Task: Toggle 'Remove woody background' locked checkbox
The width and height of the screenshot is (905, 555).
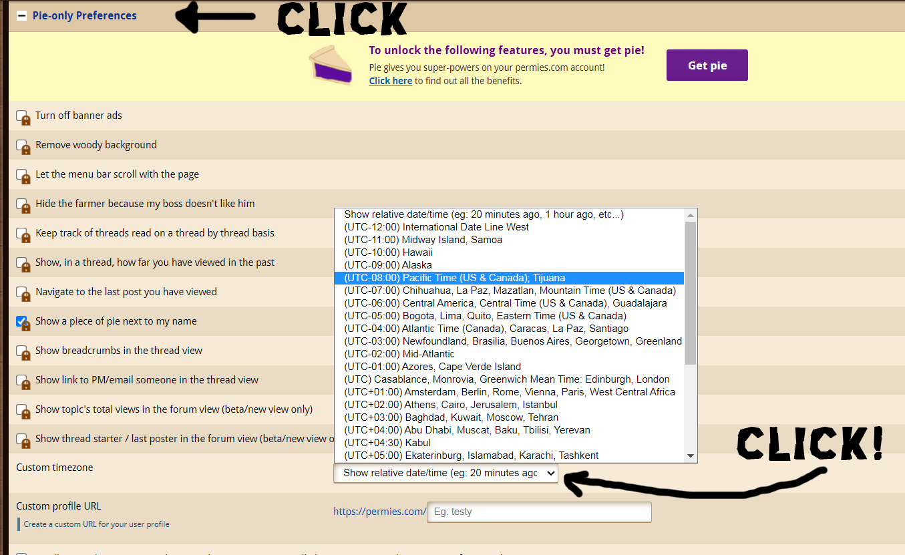Action: coord(22,146)
